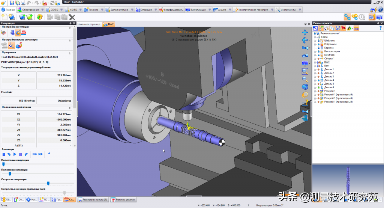This screenshot has width=384, height=208.
Task: Click the warning triangle icon in project toolbar
Action: [x=349, y=29]
